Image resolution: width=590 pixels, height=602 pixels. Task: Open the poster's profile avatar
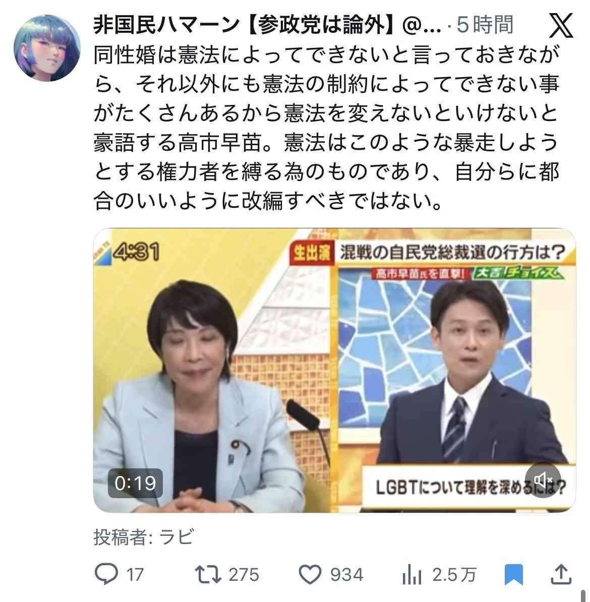click(47, 48)
